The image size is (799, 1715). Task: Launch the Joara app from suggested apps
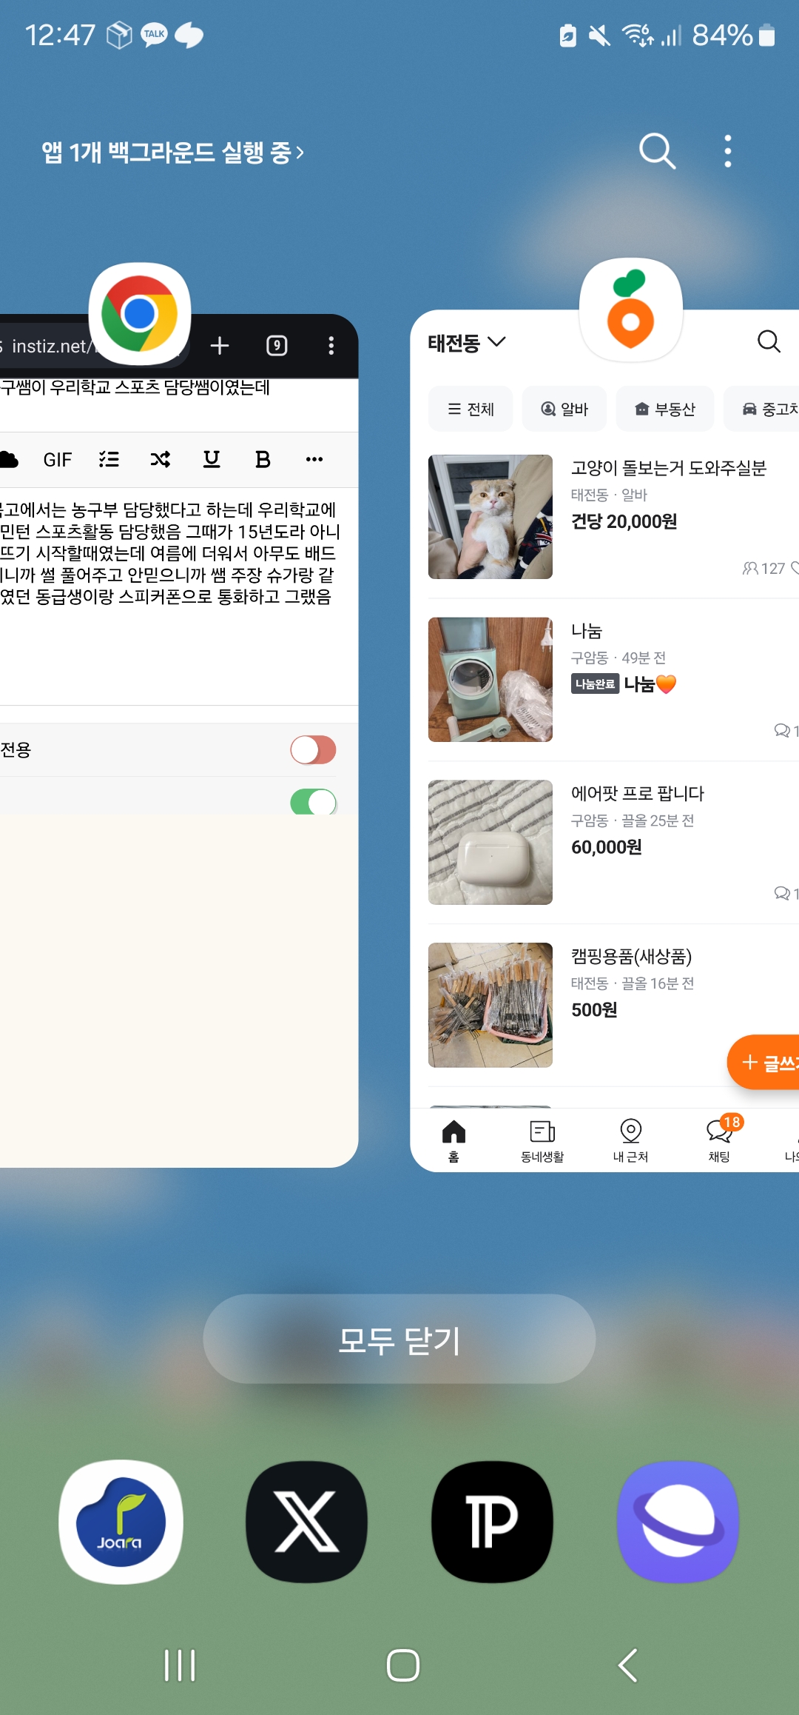pyautogui.click(x=121, y=1522)
